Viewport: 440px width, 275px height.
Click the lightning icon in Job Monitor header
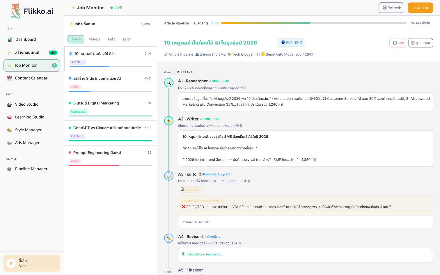73,8
